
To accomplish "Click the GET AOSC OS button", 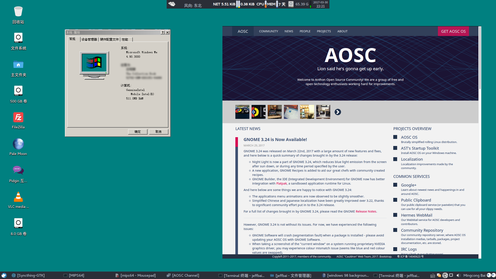I will coord(453,31).
